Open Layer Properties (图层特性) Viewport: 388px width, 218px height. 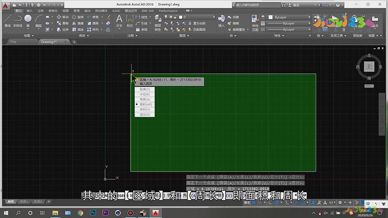[158, 22]
